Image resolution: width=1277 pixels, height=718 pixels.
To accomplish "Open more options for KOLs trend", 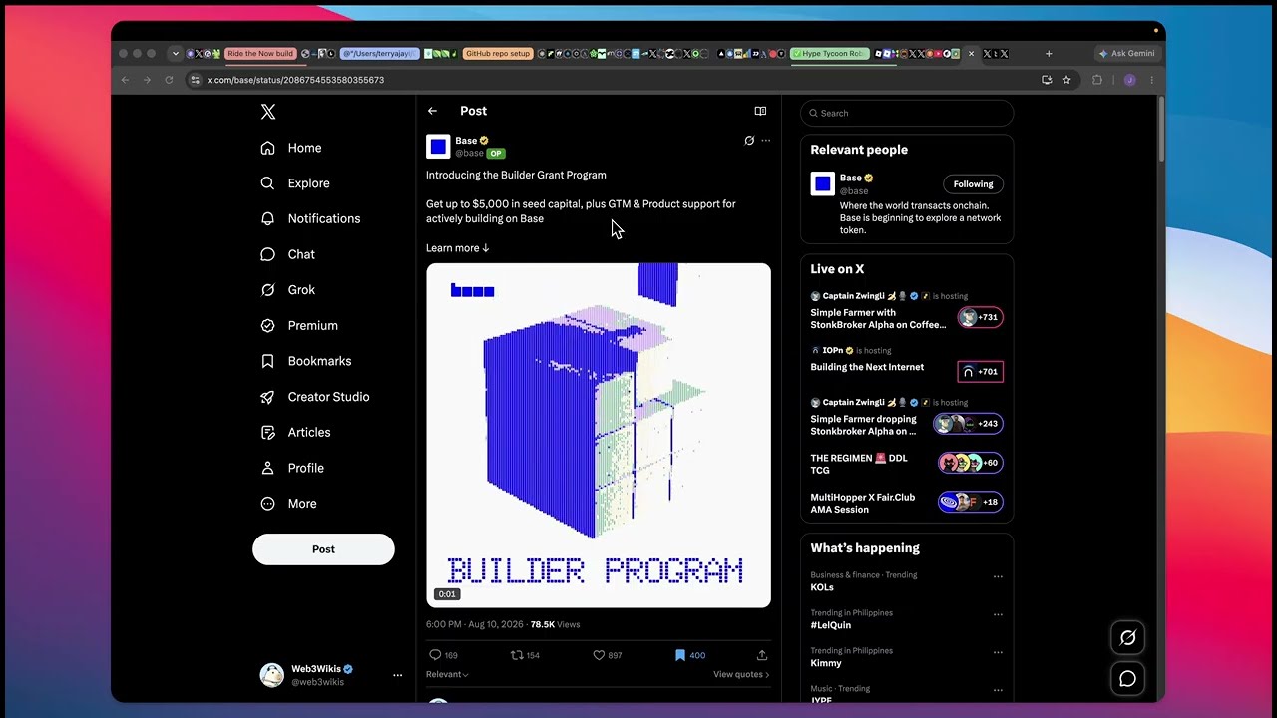I will (x=998, y=577).
